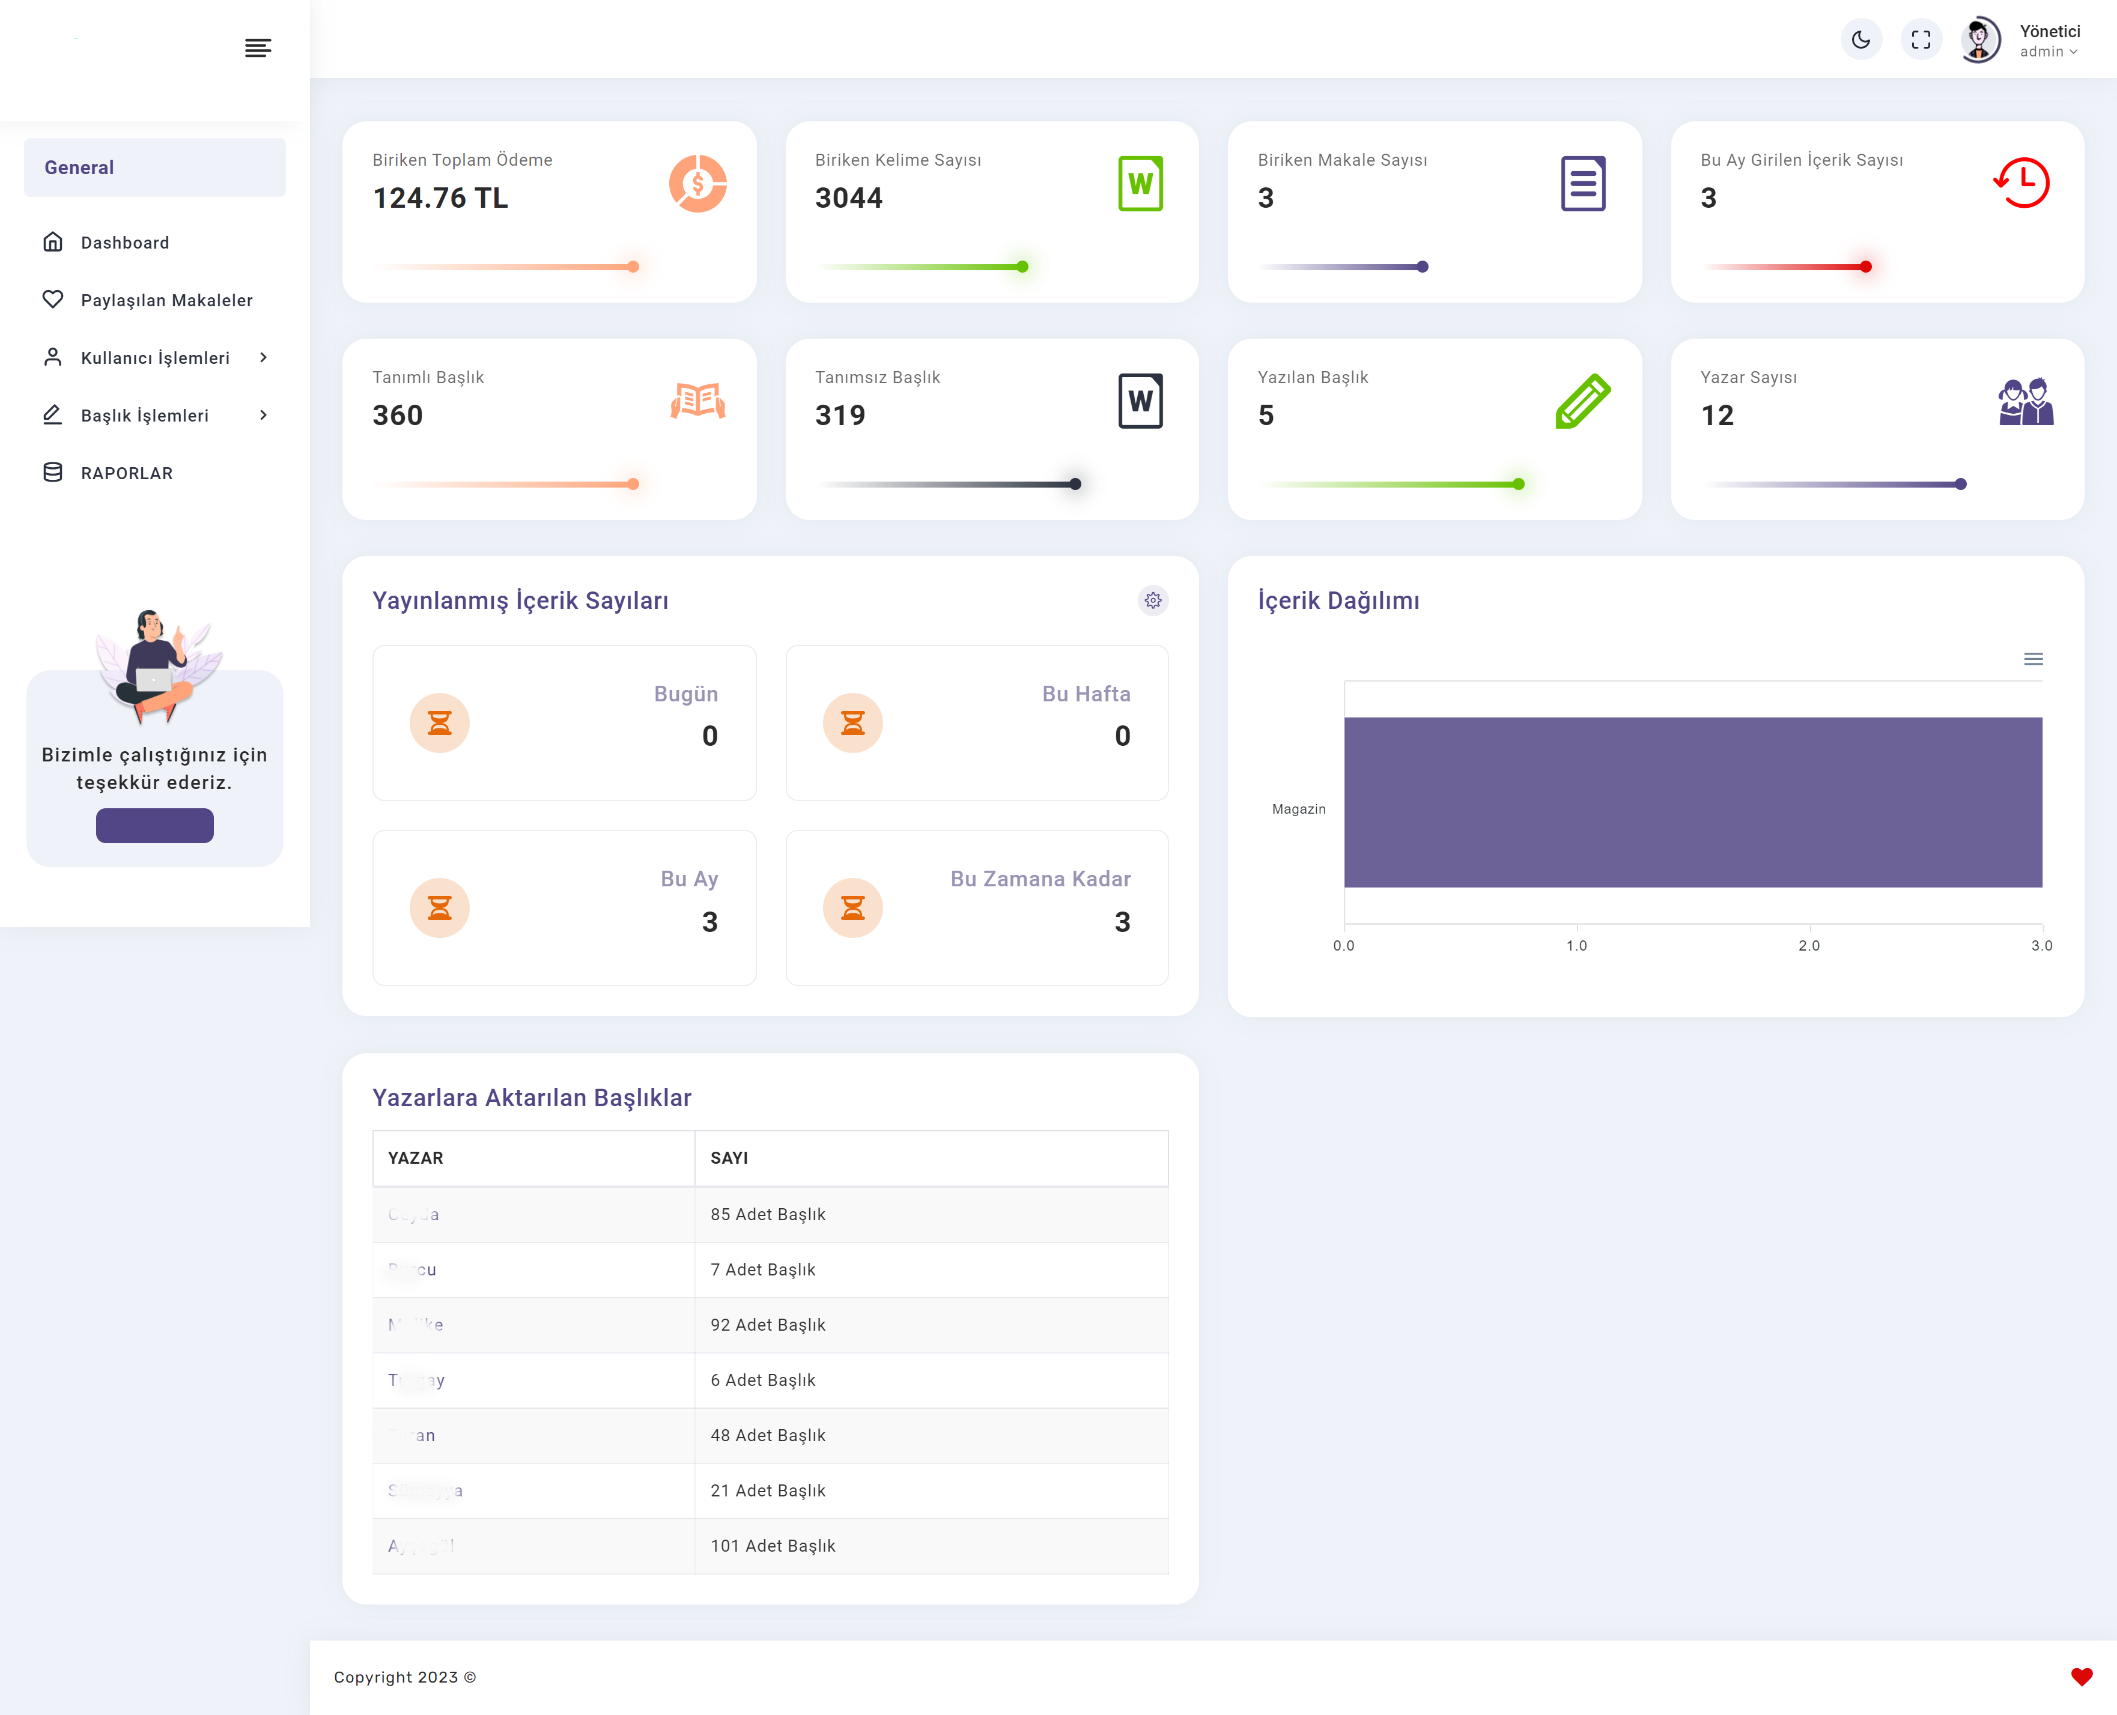Toggle dark mode with the moon icon
The height and width of the screenshot is (1715, 2117).
tap(1861, 40)
